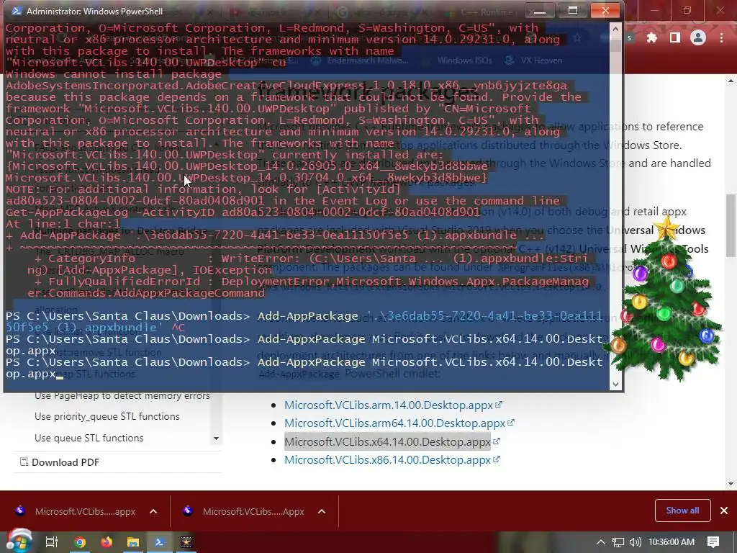The width and height of the screenshot is (737, 553).
Task: Switch to PowerShell taskbar icon
Action: click(x=159, y=542)
